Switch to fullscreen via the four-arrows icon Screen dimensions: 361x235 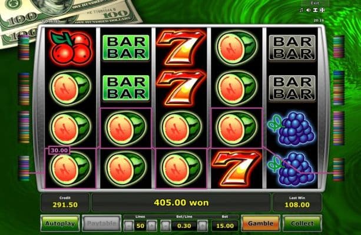pyautogui.click(x=322, y=10)
